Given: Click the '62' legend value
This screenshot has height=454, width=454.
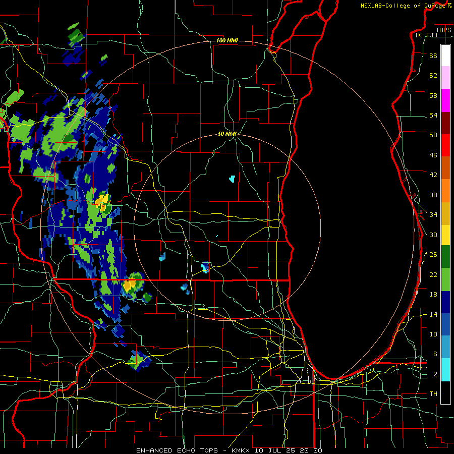Looking at the screenshot, I should pyautogui.click(x=433, y=75).
